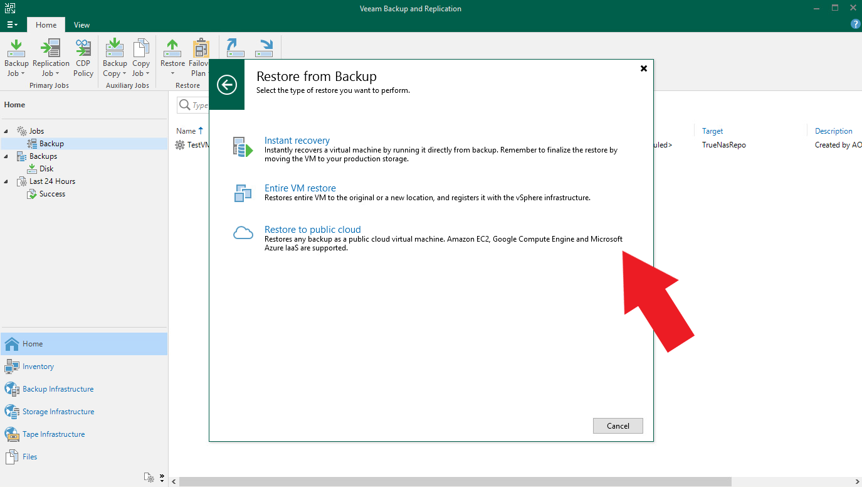Open Storage Infrastructure view link
Image resolution: width=862 pixels, height=487 pixels.
pos(58,412)
